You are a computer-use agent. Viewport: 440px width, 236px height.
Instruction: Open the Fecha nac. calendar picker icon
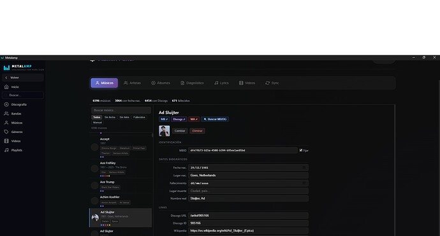(304, 167)
